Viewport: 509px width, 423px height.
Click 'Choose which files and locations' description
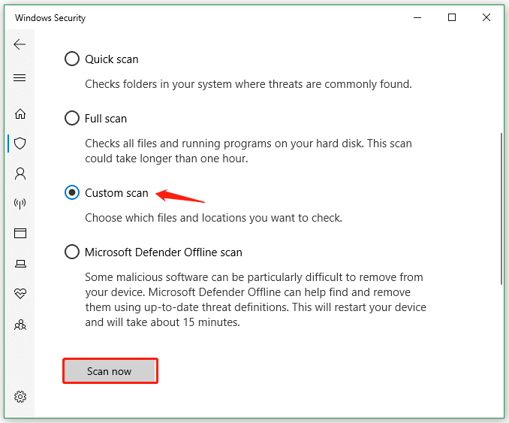[214, 218]
